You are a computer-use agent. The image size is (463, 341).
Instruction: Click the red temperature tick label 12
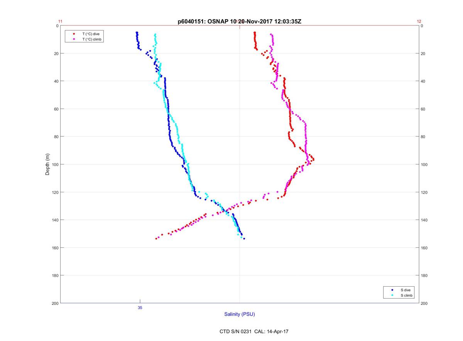[x=419, y=22]
